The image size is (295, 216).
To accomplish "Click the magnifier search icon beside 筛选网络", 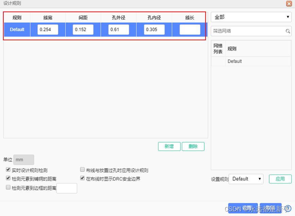I will click(x=288, y=31).
